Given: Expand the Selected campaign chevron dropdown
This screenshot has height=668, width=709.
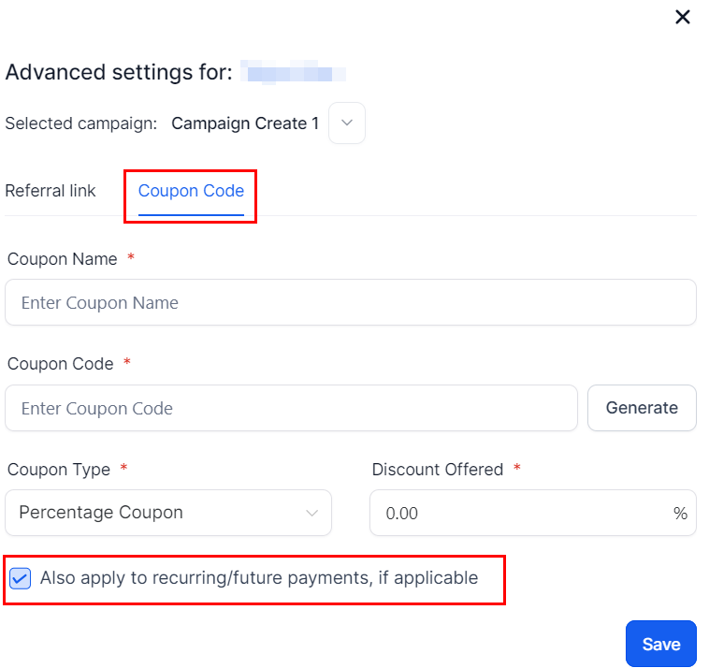Looking at the screenshot, I should point(347,123).
